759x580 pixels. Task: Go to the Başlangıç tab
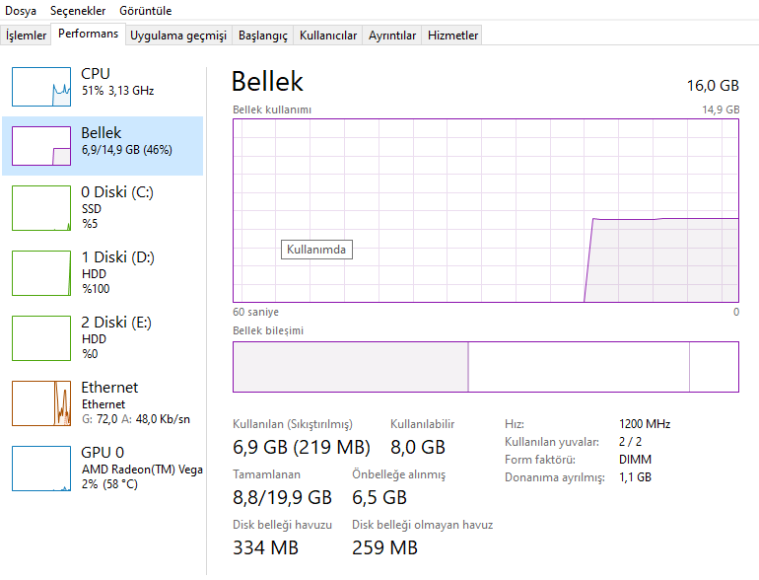coord(264,36)
